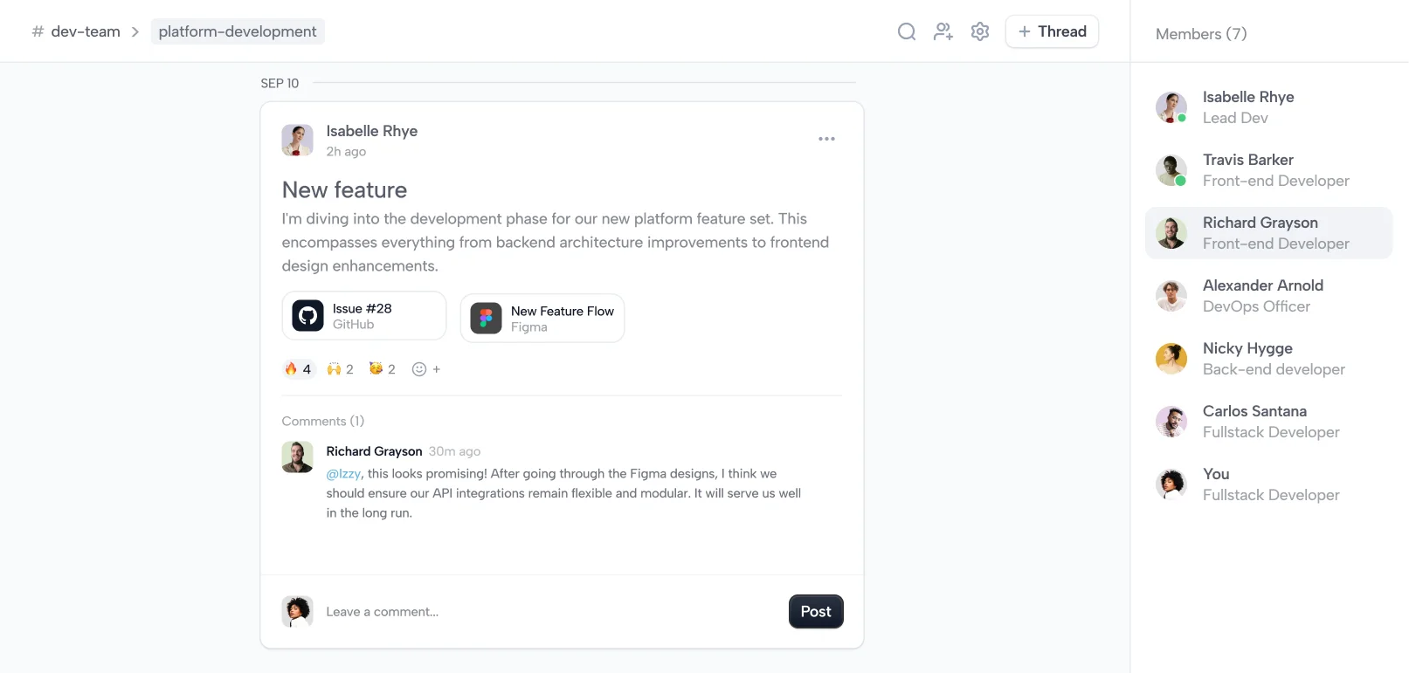Toggle the fire reaction with count 4
1409x673 pixels.
[298, 369]
